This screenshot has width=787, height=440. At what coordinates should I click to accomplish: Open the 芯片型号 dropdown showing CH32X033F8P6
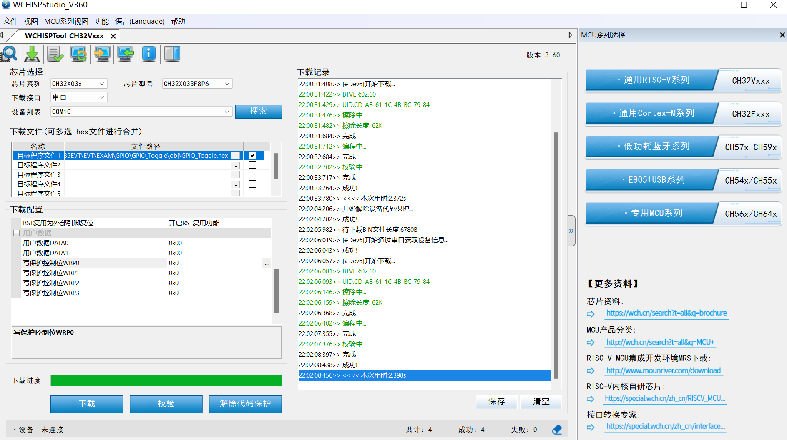pyautogui.click(x=226, y=83)
